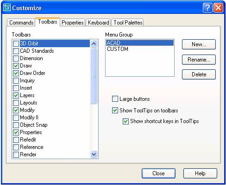Image resolution: width=226 pixels, height=185 pixels.
Task: Go to the Keyboard tab
Action: click(98, 23)
